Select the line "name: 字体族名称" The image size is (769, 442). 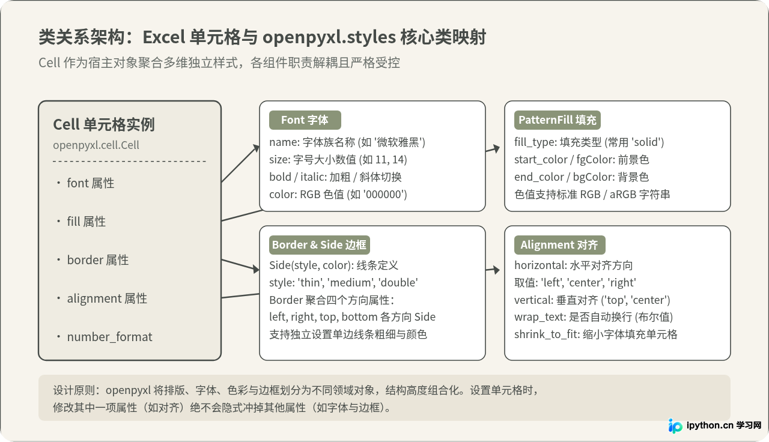[x=347, y=142]
